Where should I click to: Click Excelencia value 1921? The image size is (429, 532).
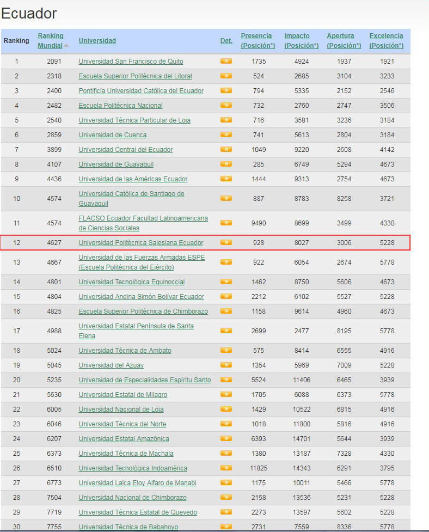tap(387, 62)
